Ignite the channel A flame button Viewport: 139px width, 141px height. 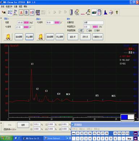(x=8, y=37)
